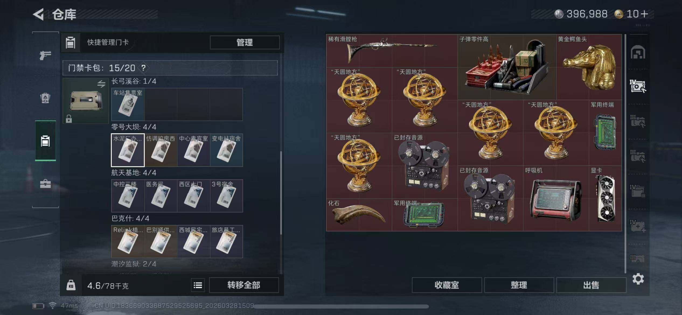This screenshot has width=682, height=315.
Task: Toggle the swap arrows on card holder
Action: coord(101,84)
